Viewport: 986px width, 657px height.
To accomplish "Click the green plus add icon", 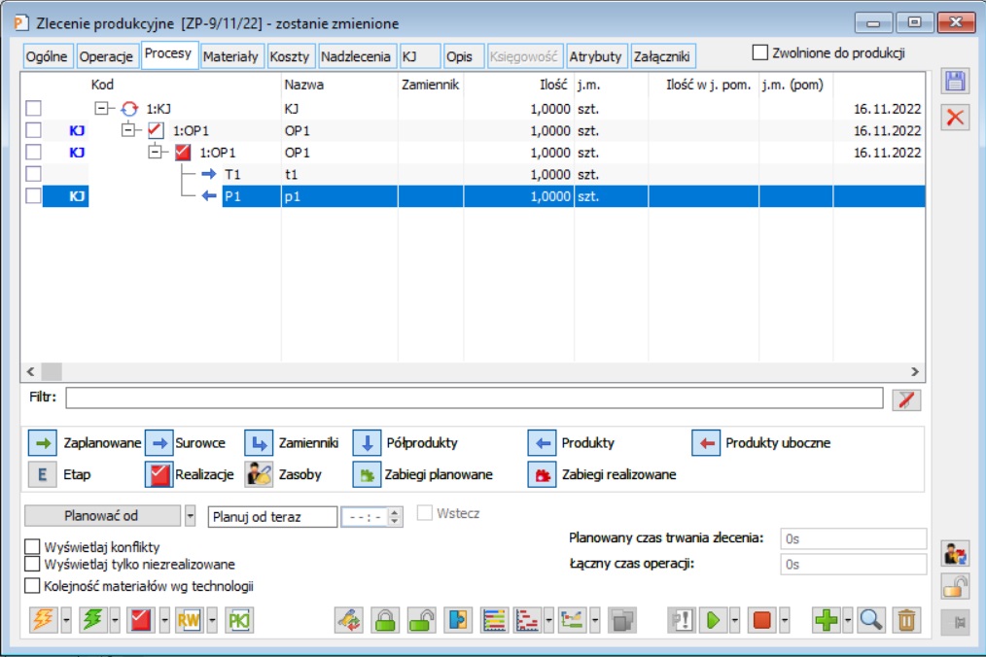I will coord(827,620).
